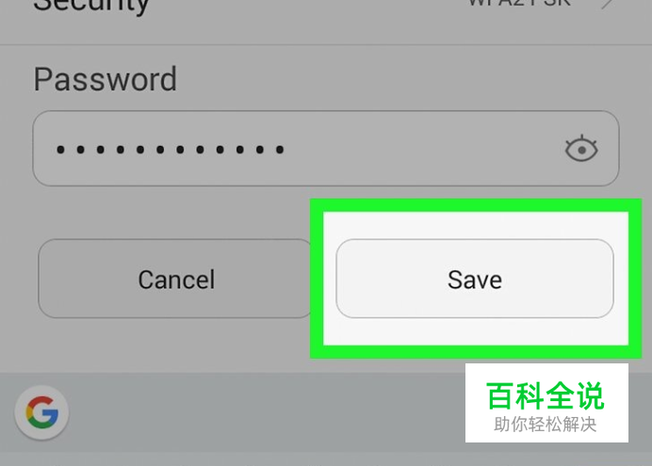Image resolution: width=652 pixels, height=466 pixels.
Task: Click the green 百科全说 watermark logo
Action: (546, 395)
